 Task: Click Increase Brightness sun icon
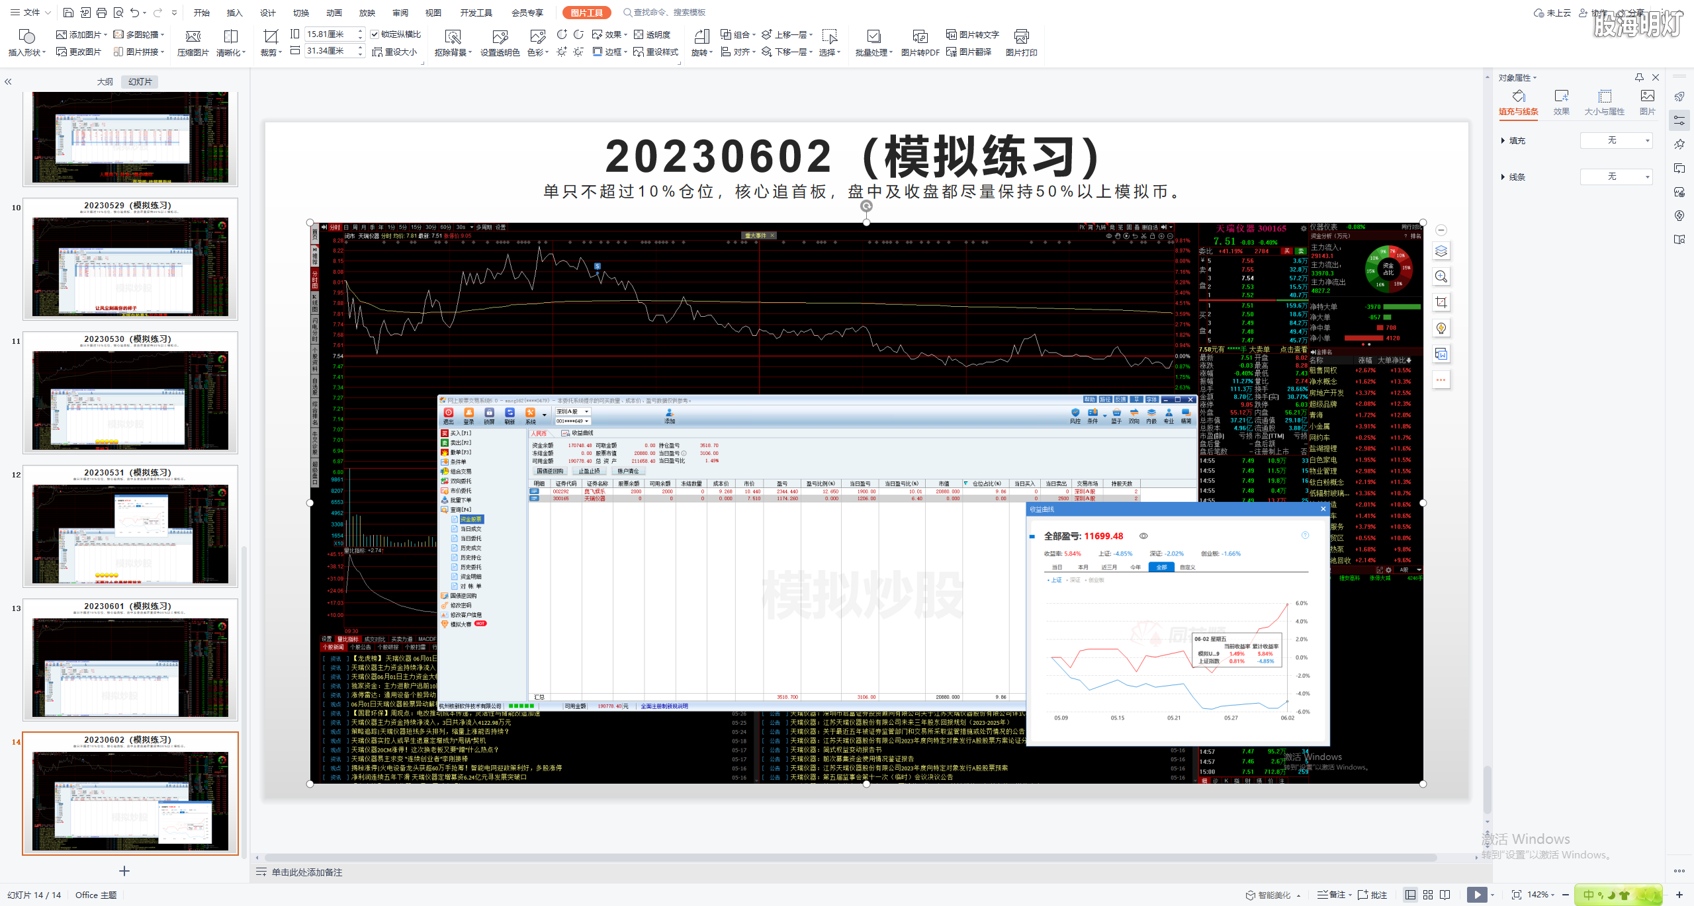(562, 52)
